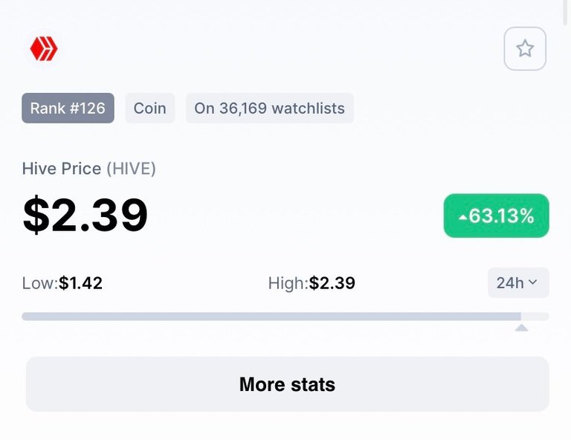Click the chevron arrow beside 24h
The image size is (571, 440).
point(532,282)
